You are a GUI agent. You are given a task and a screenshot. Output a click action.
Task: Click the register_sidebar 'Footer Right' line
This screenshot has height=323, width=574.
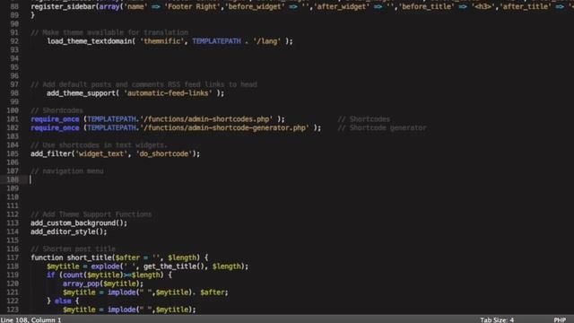coord(302,6)
